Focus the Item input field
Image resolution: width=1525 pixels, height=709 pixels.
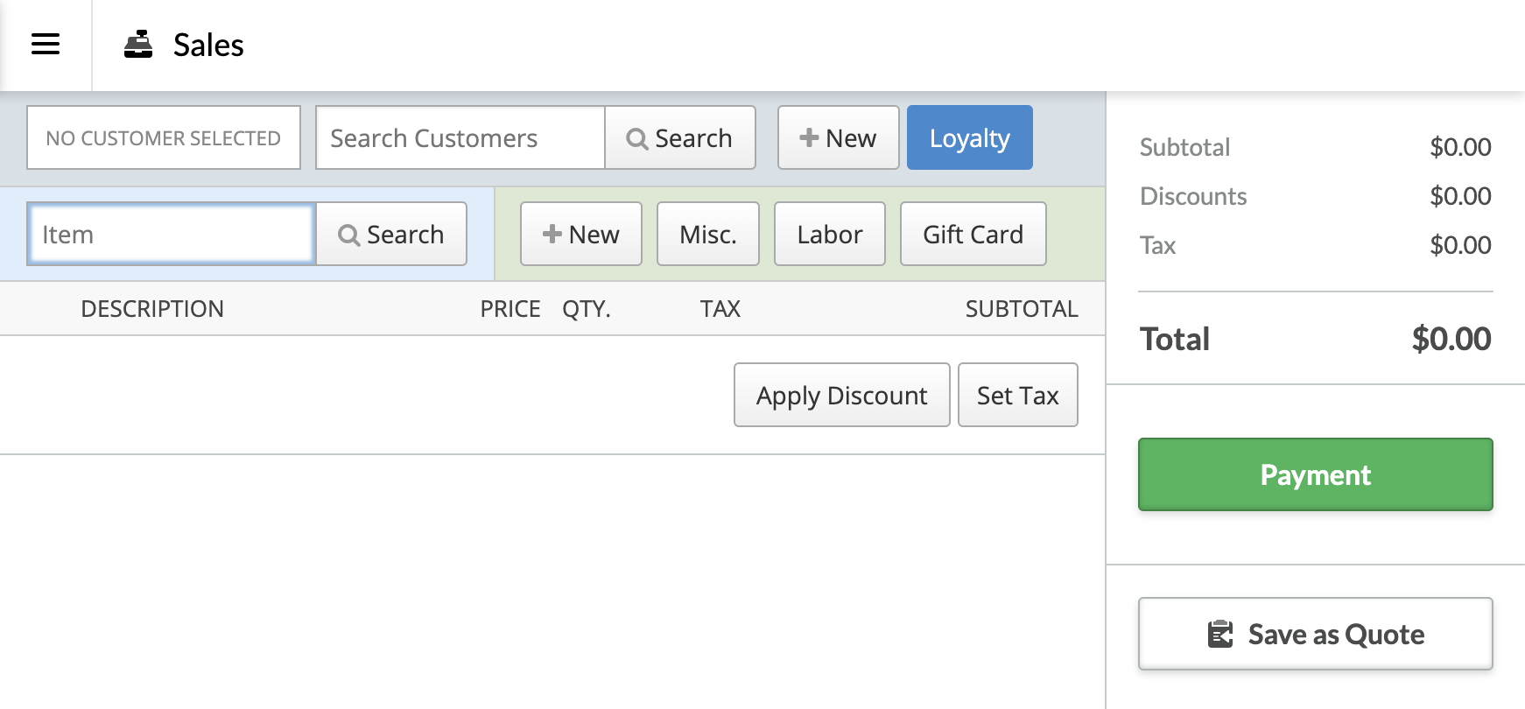click(172, 234)
